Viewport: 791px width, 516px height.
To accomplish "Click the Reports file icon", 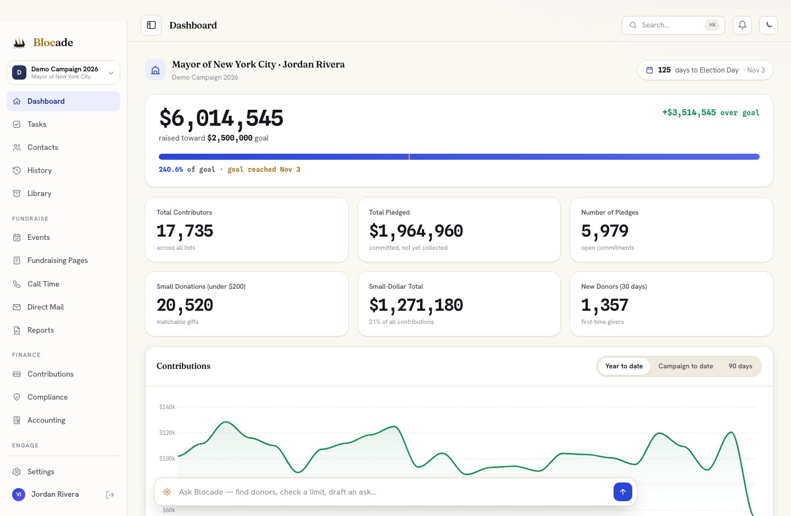I will click(17, 330).
